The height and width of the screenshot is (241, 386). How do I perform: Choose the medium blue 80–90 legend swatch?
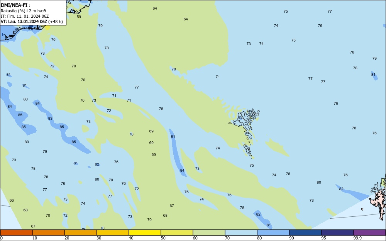[x=273, y=233]
